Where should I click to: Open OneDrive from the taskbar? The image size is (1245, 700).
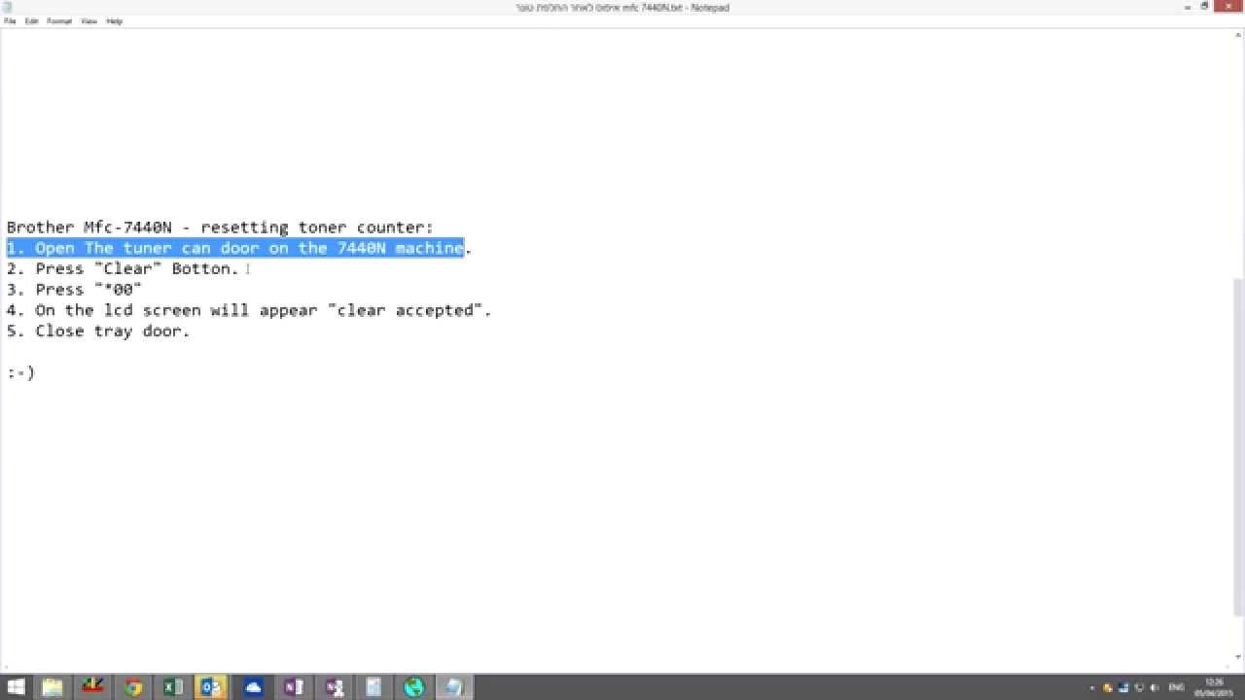(254, 687)
